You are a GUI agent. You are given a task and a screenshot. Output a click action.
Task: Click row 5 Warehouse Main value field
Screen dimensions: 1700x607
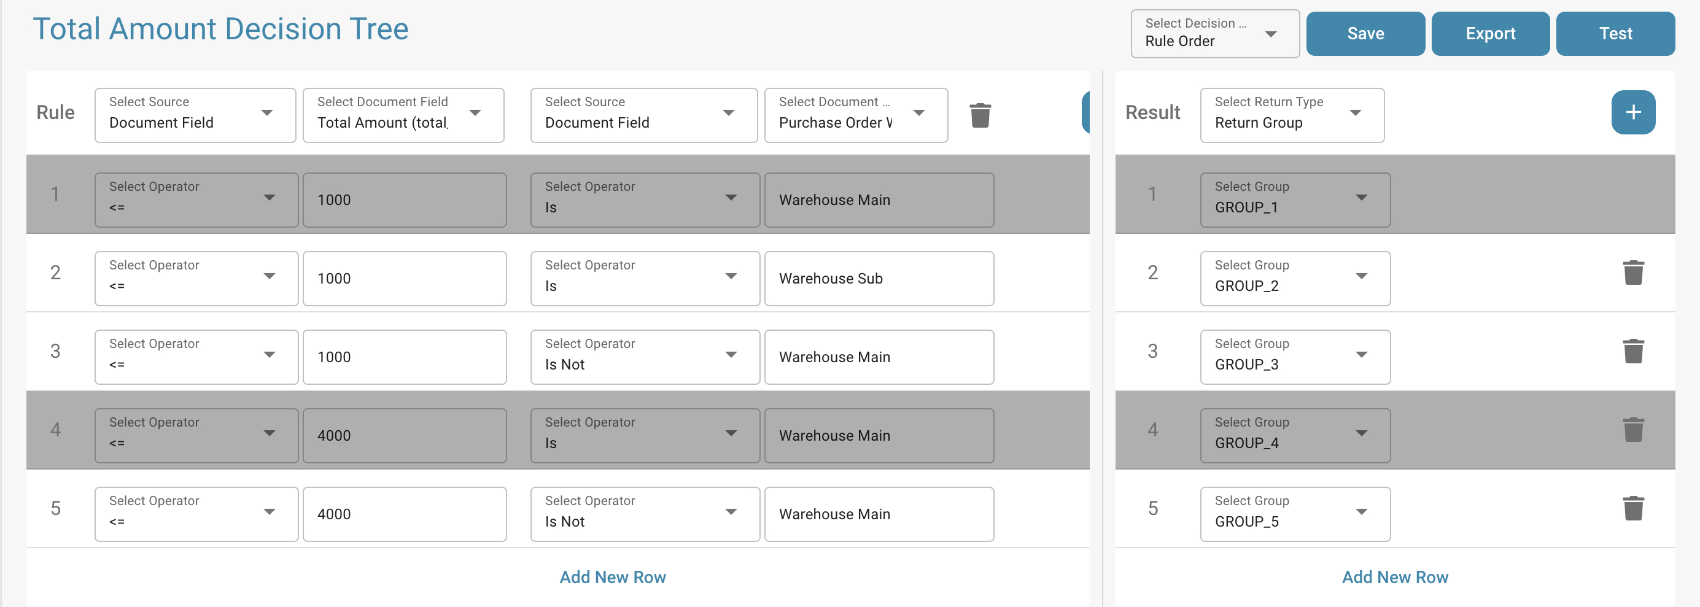[879, 514]
